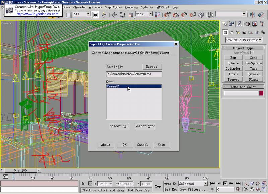Click the Browse button in export dialog
Viewport: 268px width, 194px height.
point(152,67)
